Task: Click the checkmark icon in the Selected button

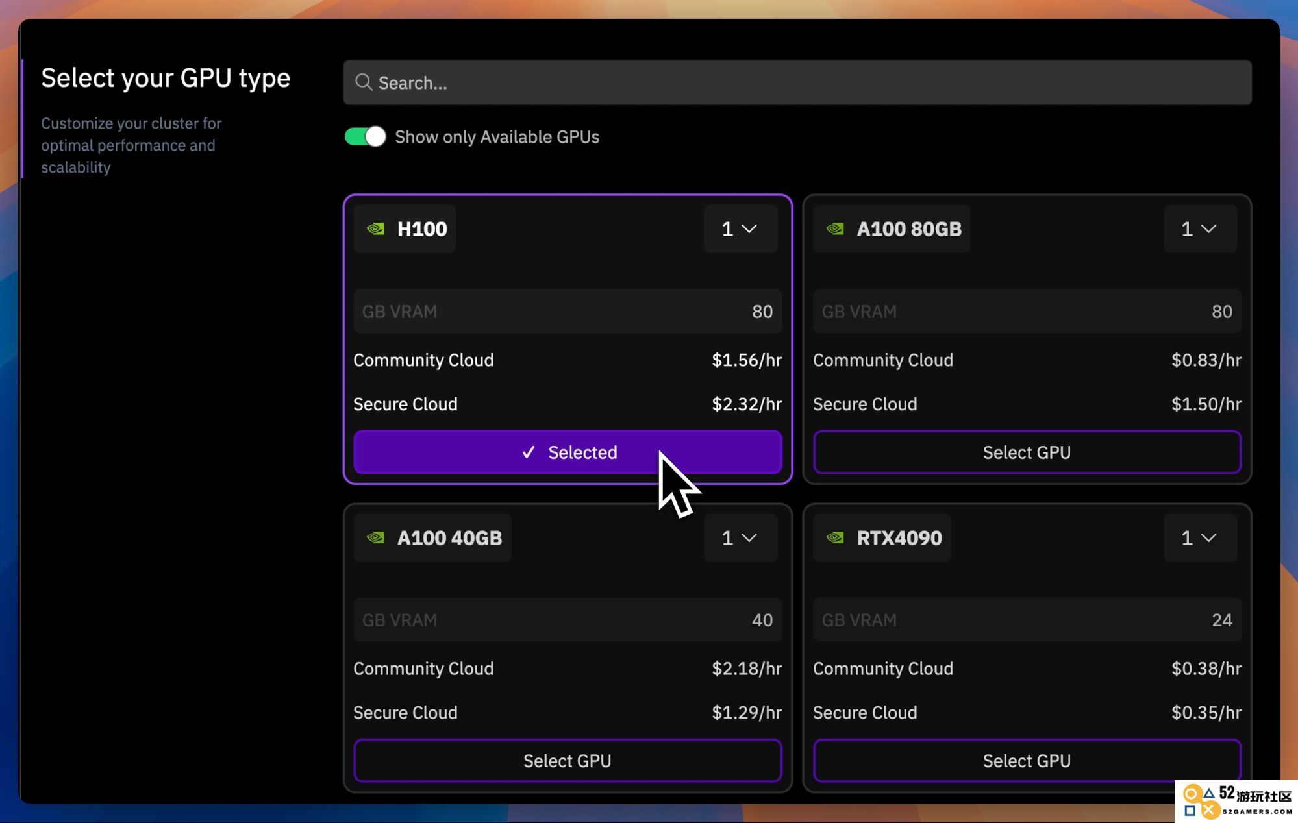Action: click(529, 452)
